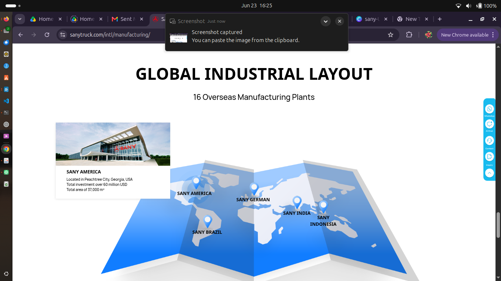The image size is (501, 281).
Task: Expand the Screenshot notification
Action: tap(326, 21)
